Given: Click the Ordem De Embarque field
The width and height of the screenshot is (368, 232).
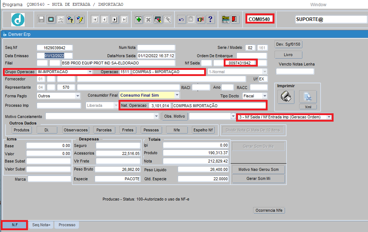Looking at the screenshot, I should [252, 56].
